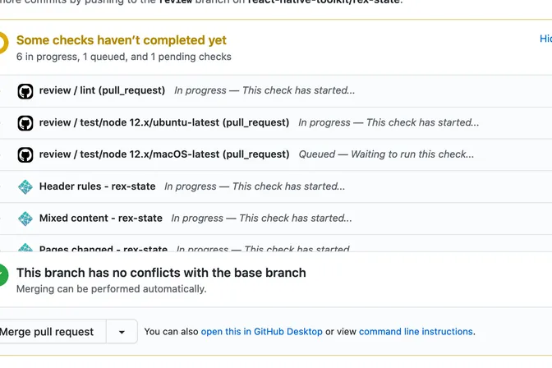Select Mixed content - rex-state check name

pos(101,218)
